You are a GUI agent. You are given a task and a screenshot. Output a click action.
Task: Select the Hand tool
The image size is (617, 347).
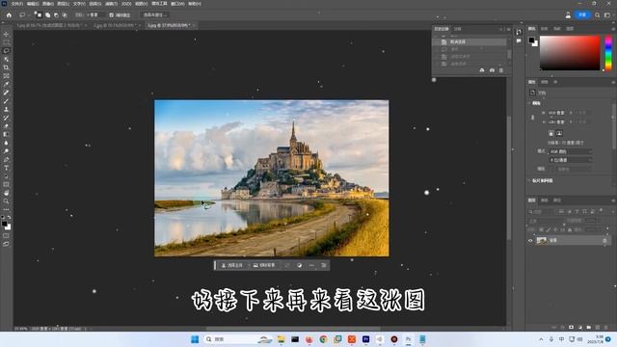[6, 193]
